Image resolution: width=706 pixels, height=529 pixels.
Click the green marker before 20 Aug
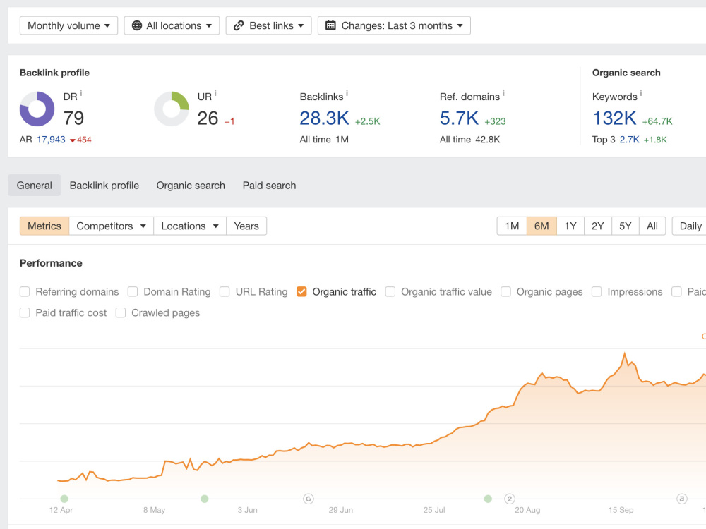[488, 499]
